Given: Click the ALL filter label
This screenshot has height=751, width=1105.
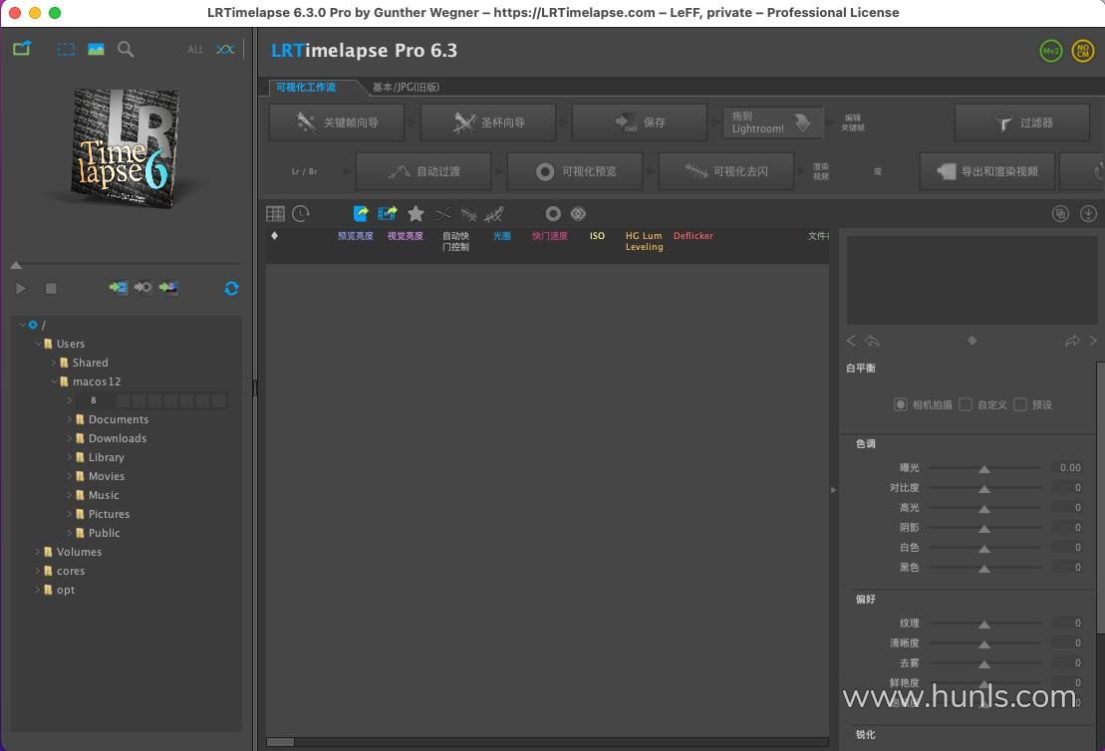Looking at the screenshot, I should coord(195,50).
